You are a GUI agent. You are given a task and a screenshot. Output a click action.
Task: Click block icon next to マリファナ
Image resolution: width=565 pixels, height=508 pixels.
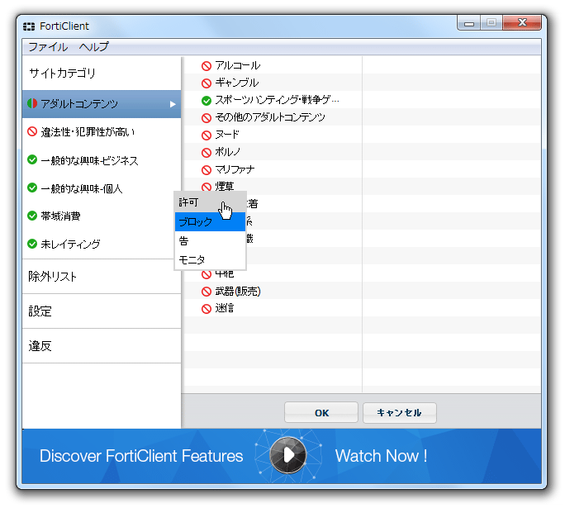[x=207, y=169]
